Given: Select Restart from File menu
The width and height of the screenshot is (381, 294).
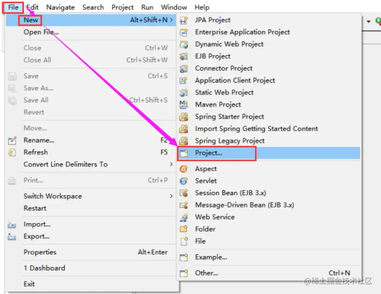Looking at the screenshot, I should 90,208.
